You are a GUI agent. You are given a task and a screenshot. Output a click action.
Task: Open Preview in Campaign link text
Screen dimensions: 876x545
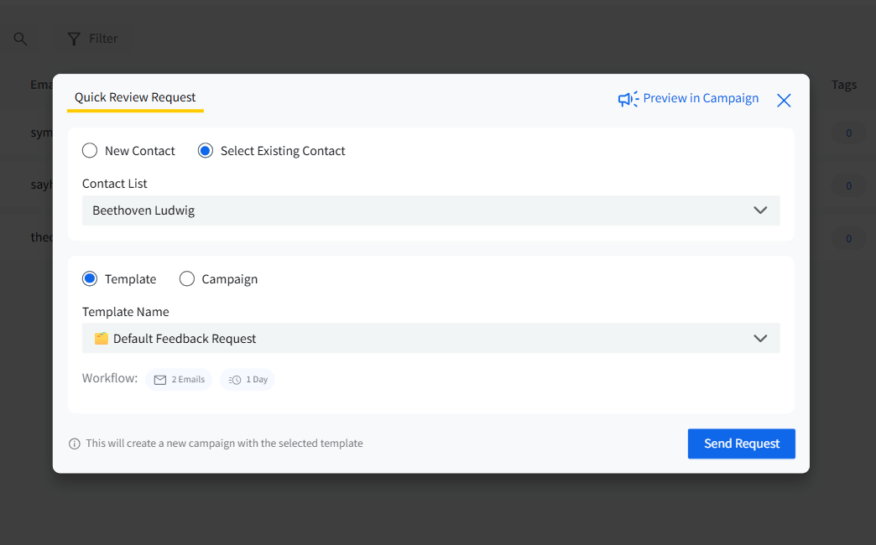pyautogui.click(x=701, y=98)
